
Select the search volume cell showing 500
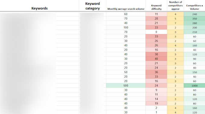pos(126,85)
